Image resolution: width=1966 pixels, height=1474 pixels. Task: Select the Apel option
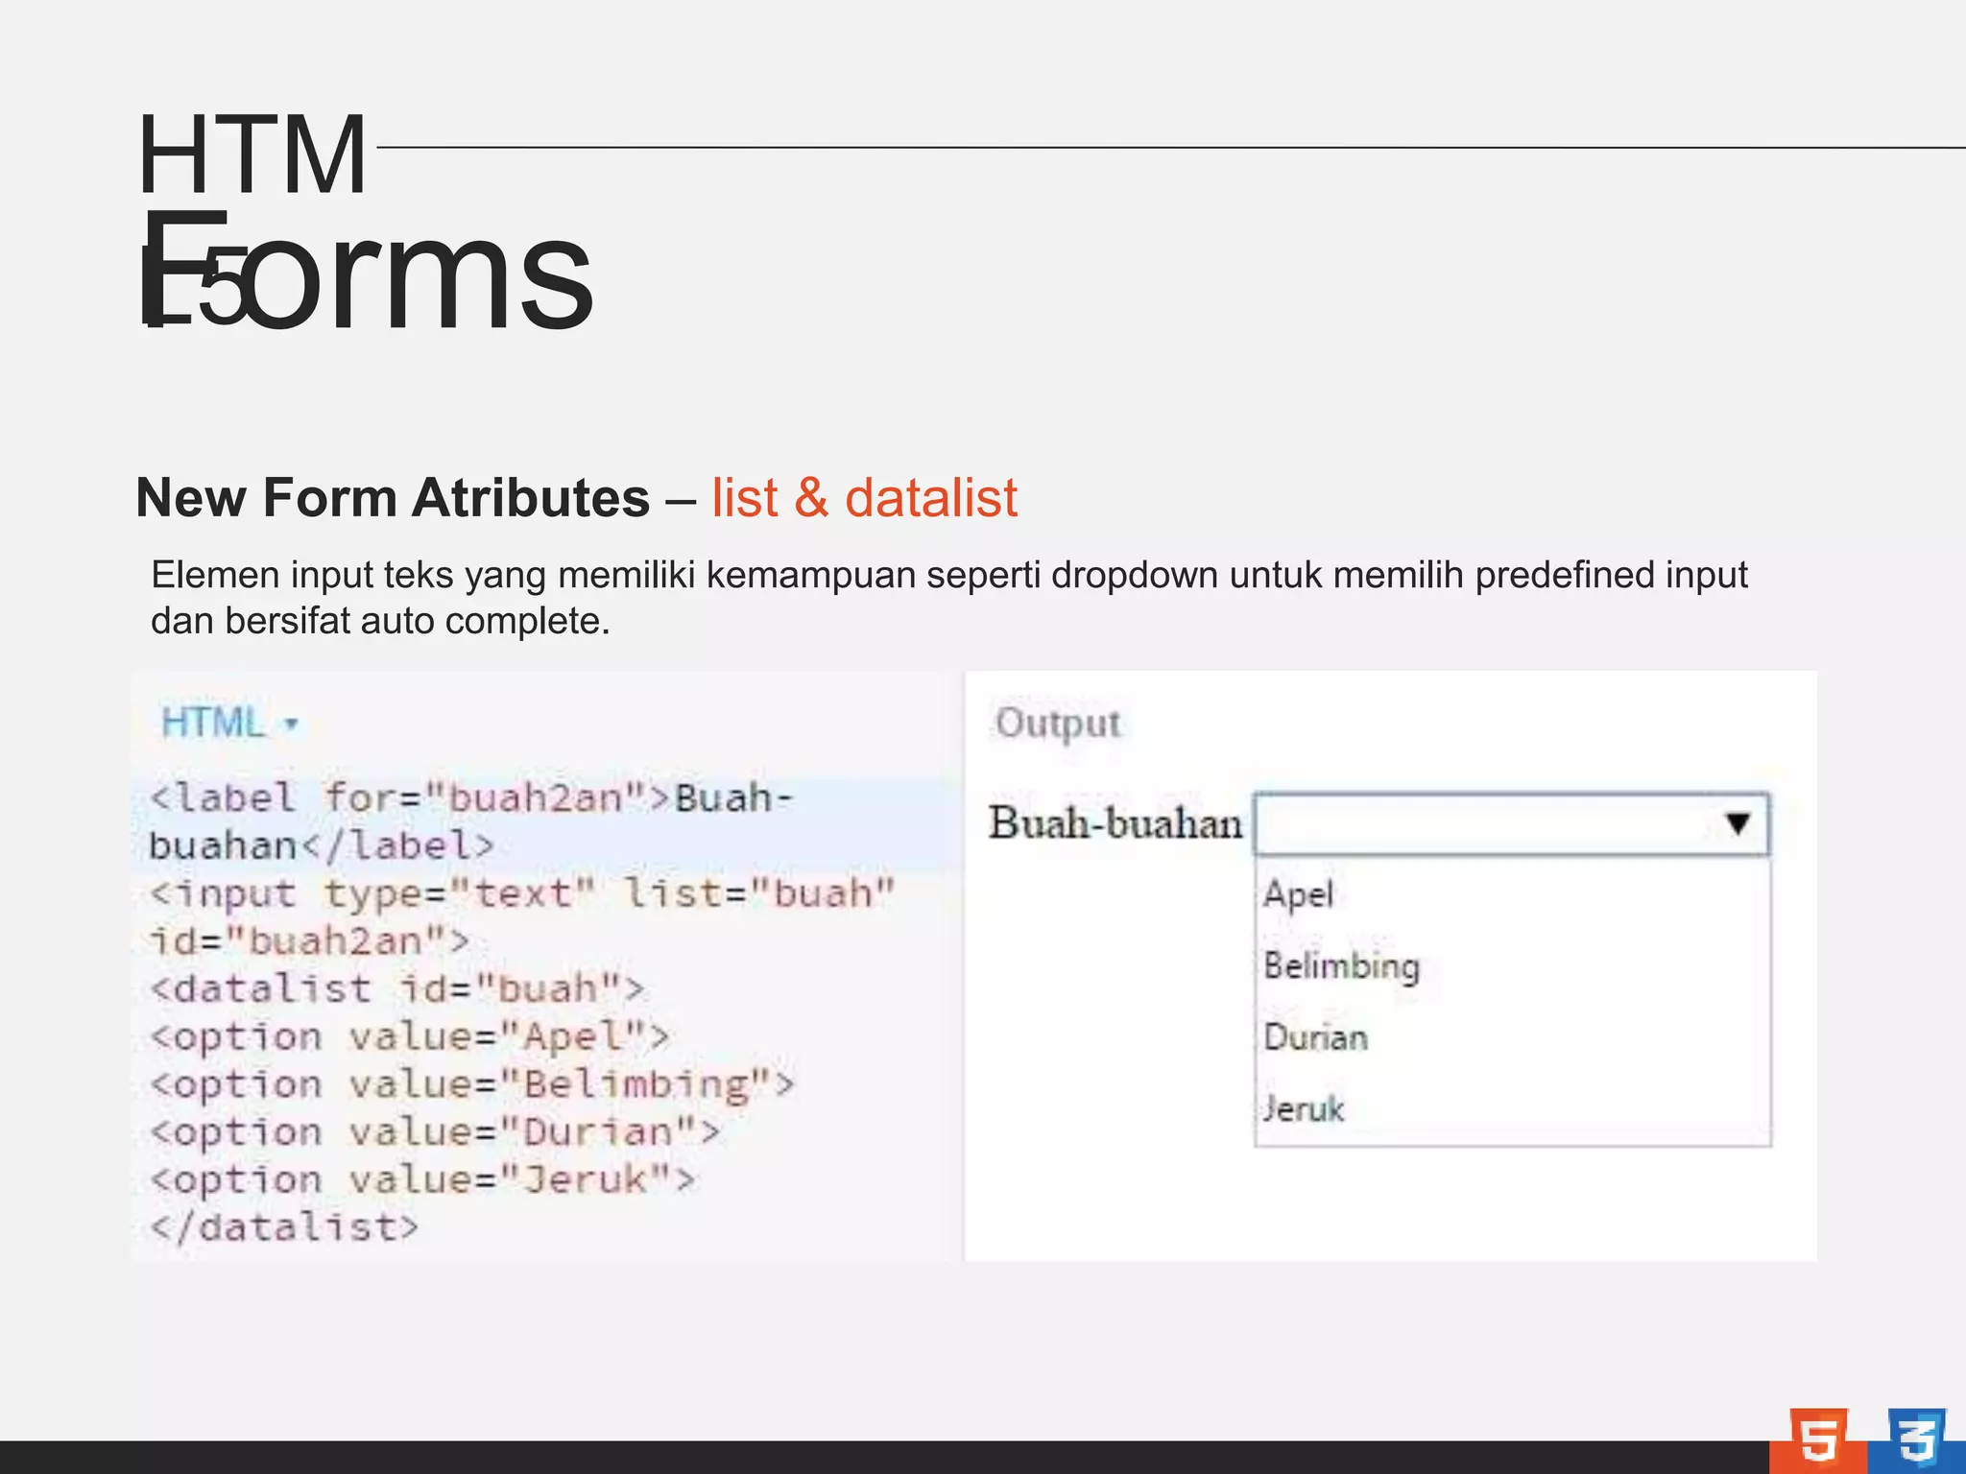click(x=1298, y=894)
